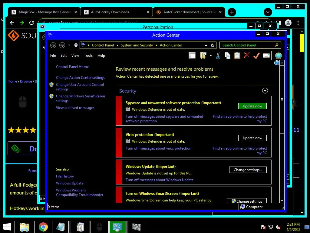Switch to AutoHotkey Downloads browser tab
The height and width of the screenshot is (233, 310).
pos(117,12)
